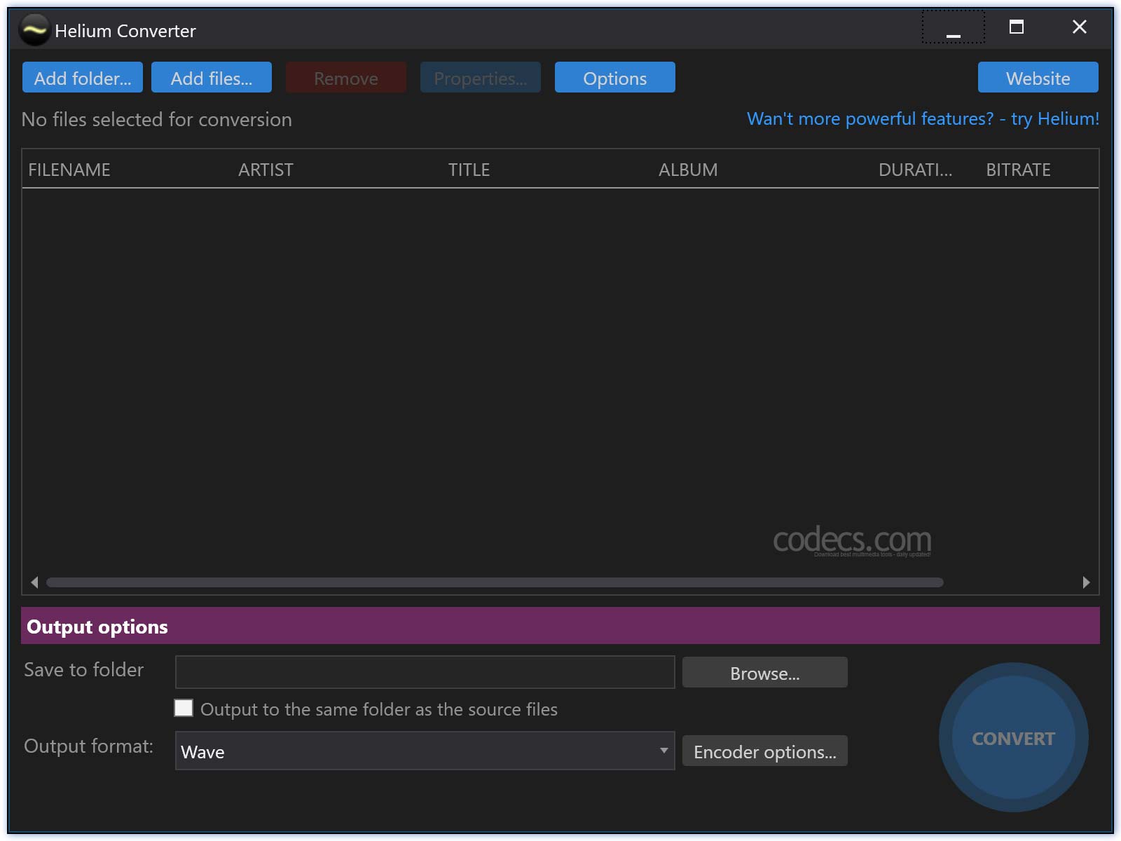Viewport: 1121px width, 841px height.
Task: Click the 'Save to folder' label
Action: click(x=84, y=669)
